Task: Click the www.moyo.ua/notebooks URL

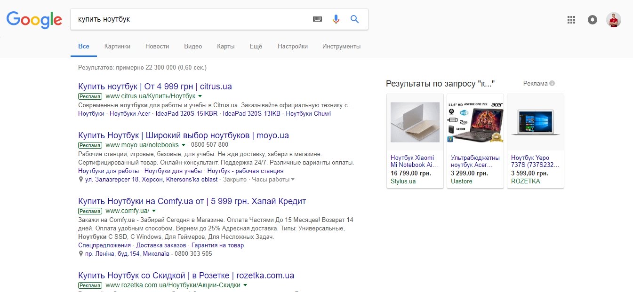Action: (x=142, y=145)
